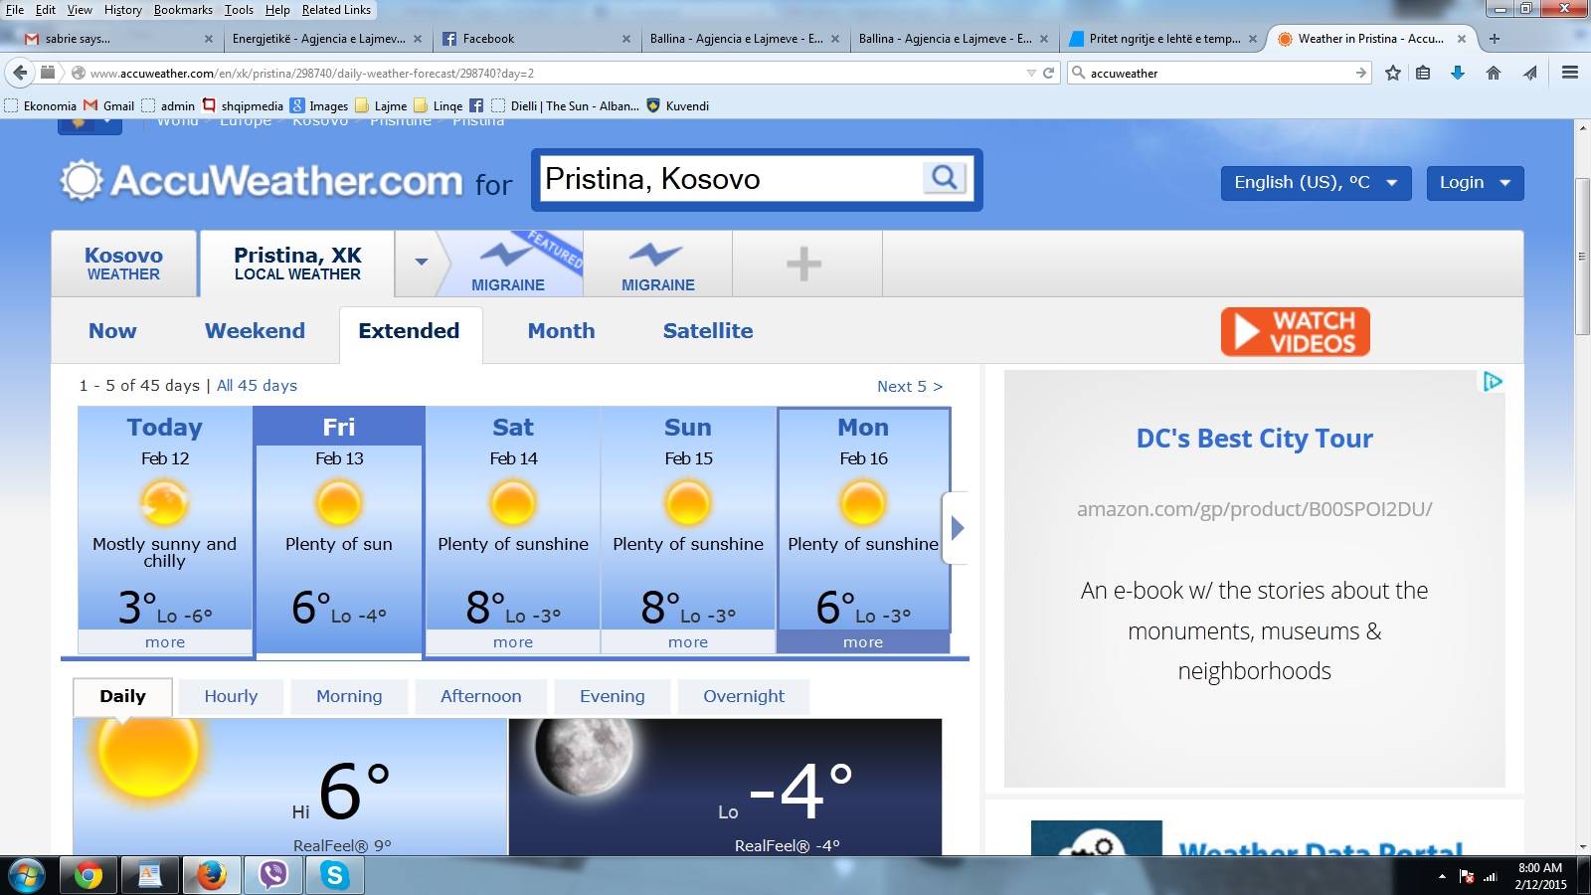Open DC's Best City Tour ad
The image size is (1591, 895).
(x=1254, y=439)
